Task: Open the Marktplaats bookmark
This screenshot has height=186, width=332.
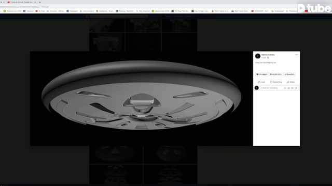Action: (x=105, y=11)
